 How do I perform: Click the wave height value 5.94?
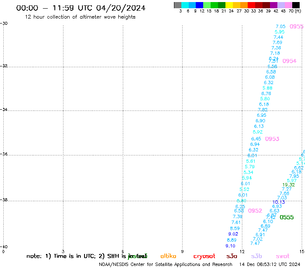pos(247,178)
